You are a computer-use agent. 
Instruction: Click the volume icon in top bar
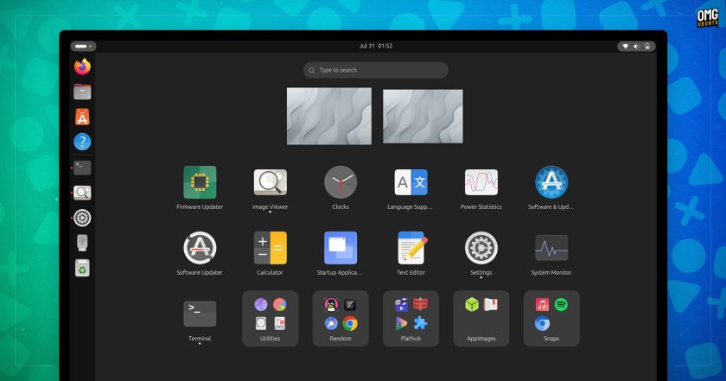point(636,46)
